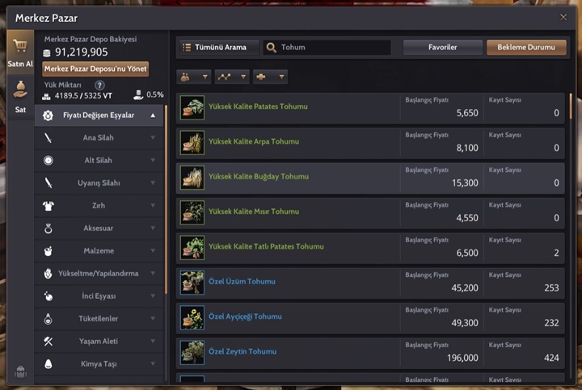Screen dimensions: 582x390
Task: Click the Özel Ayçiçeği Tohumu sunflower icon
Action: tap(192, 317)
